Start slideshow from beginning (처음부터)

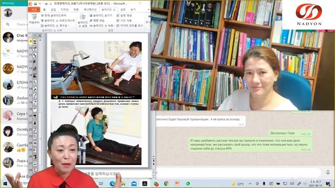pyautogui.click(x=34, y=19)
